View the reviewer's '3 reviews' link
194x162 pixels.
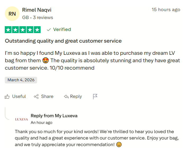43,18
